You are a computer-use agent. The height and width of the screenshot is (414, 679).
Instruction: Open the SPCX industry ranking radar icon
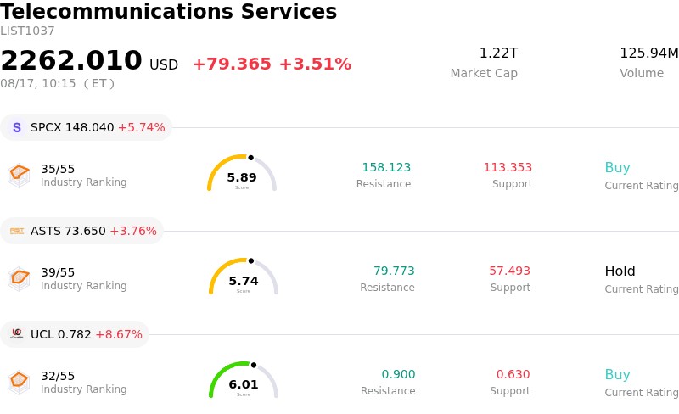[19, 176]
